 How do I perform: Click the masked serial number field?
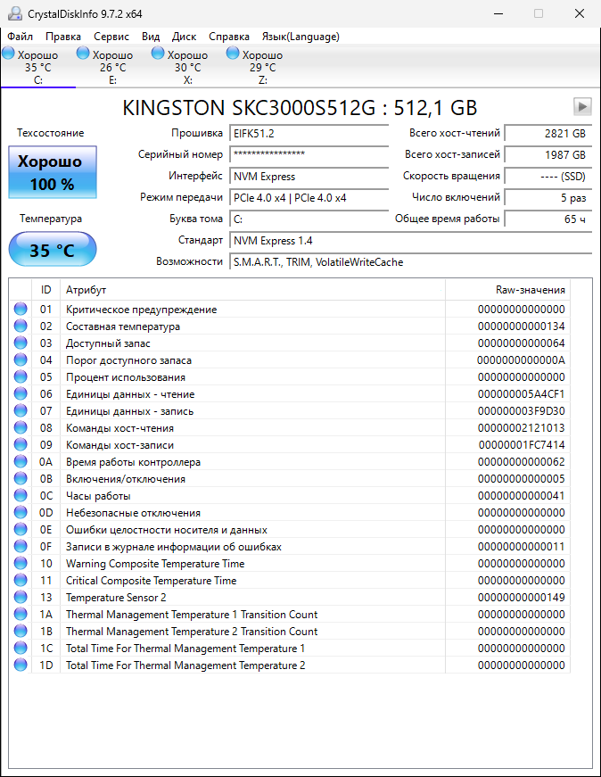309,154
